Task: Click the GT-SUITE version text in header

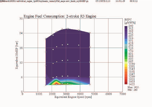Action: point(103,1)
